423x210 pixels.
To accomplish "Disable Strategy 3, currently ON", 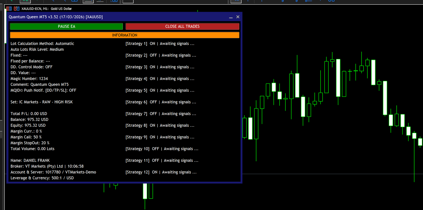I will click(x=152, y=67).
